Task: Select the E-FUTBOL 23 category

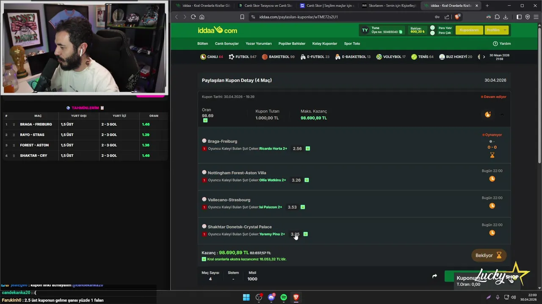Action: 315,57
